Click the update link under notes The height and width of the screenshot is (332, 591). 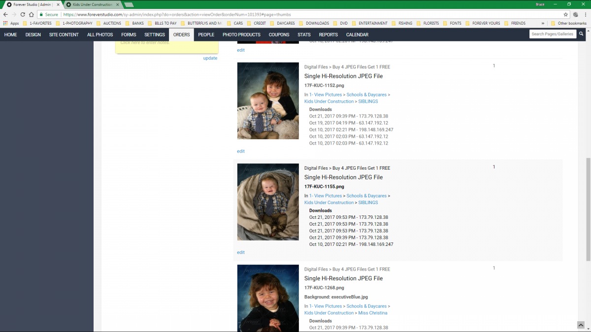[210, 58]
